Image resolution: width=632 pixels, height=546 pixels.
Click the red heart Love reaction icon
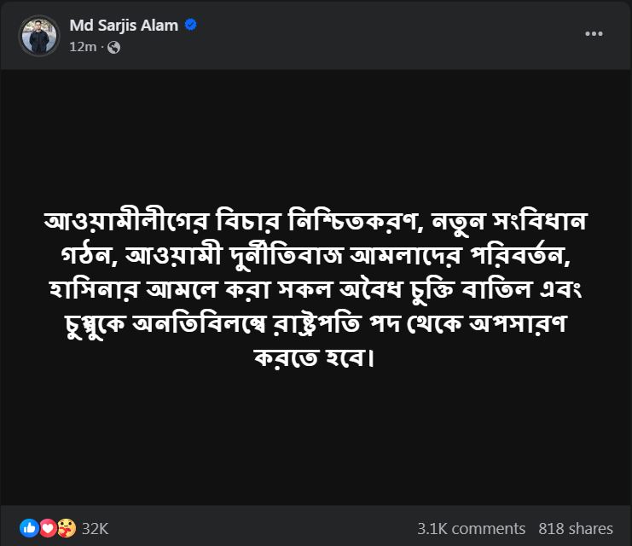tap(48, 528)
